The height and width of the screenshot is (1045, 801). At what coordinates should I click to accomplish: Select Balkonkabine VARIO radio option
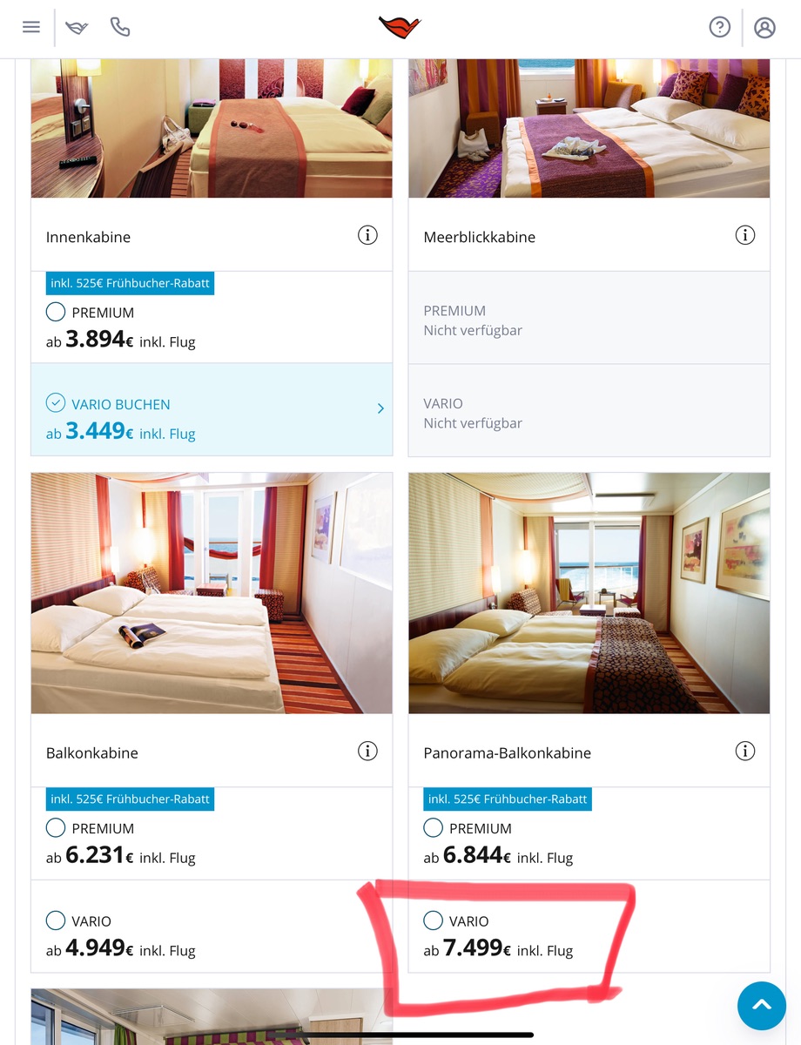[x=56, y=920]
